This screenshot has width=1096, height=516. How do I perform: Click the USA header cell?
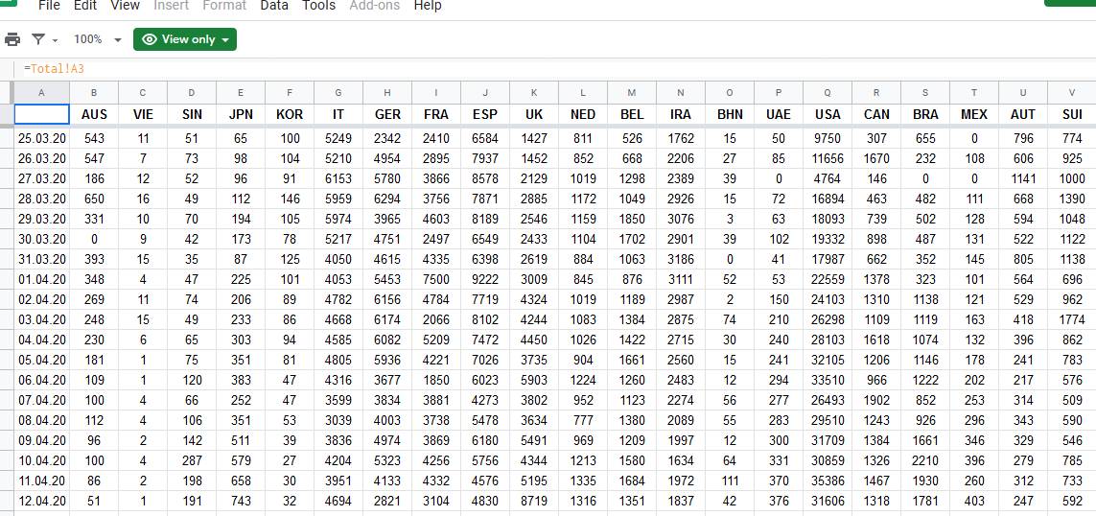click(828, 115)
